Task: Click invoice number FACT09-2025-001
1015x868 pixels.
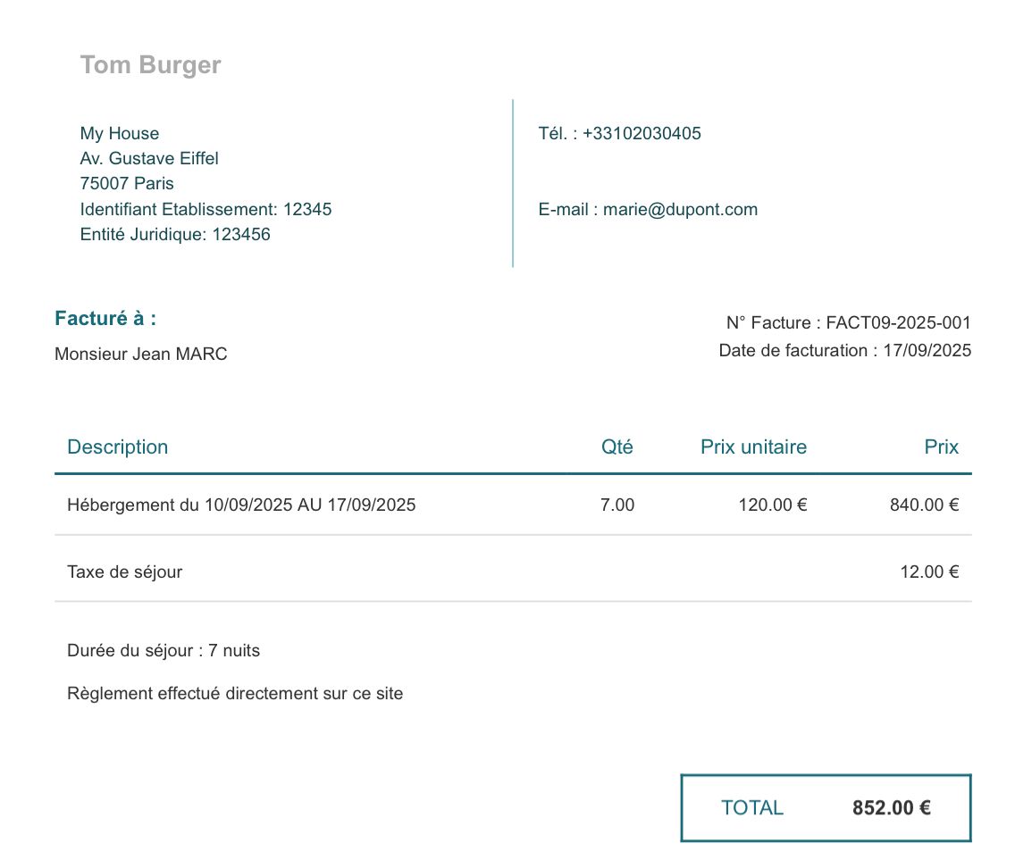Action: tap(898, 323)
